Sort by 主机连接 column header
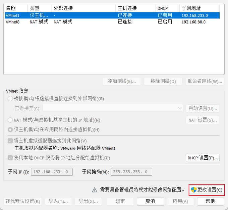The height and width of the screenshot is (210, 228). click(136, 8)
